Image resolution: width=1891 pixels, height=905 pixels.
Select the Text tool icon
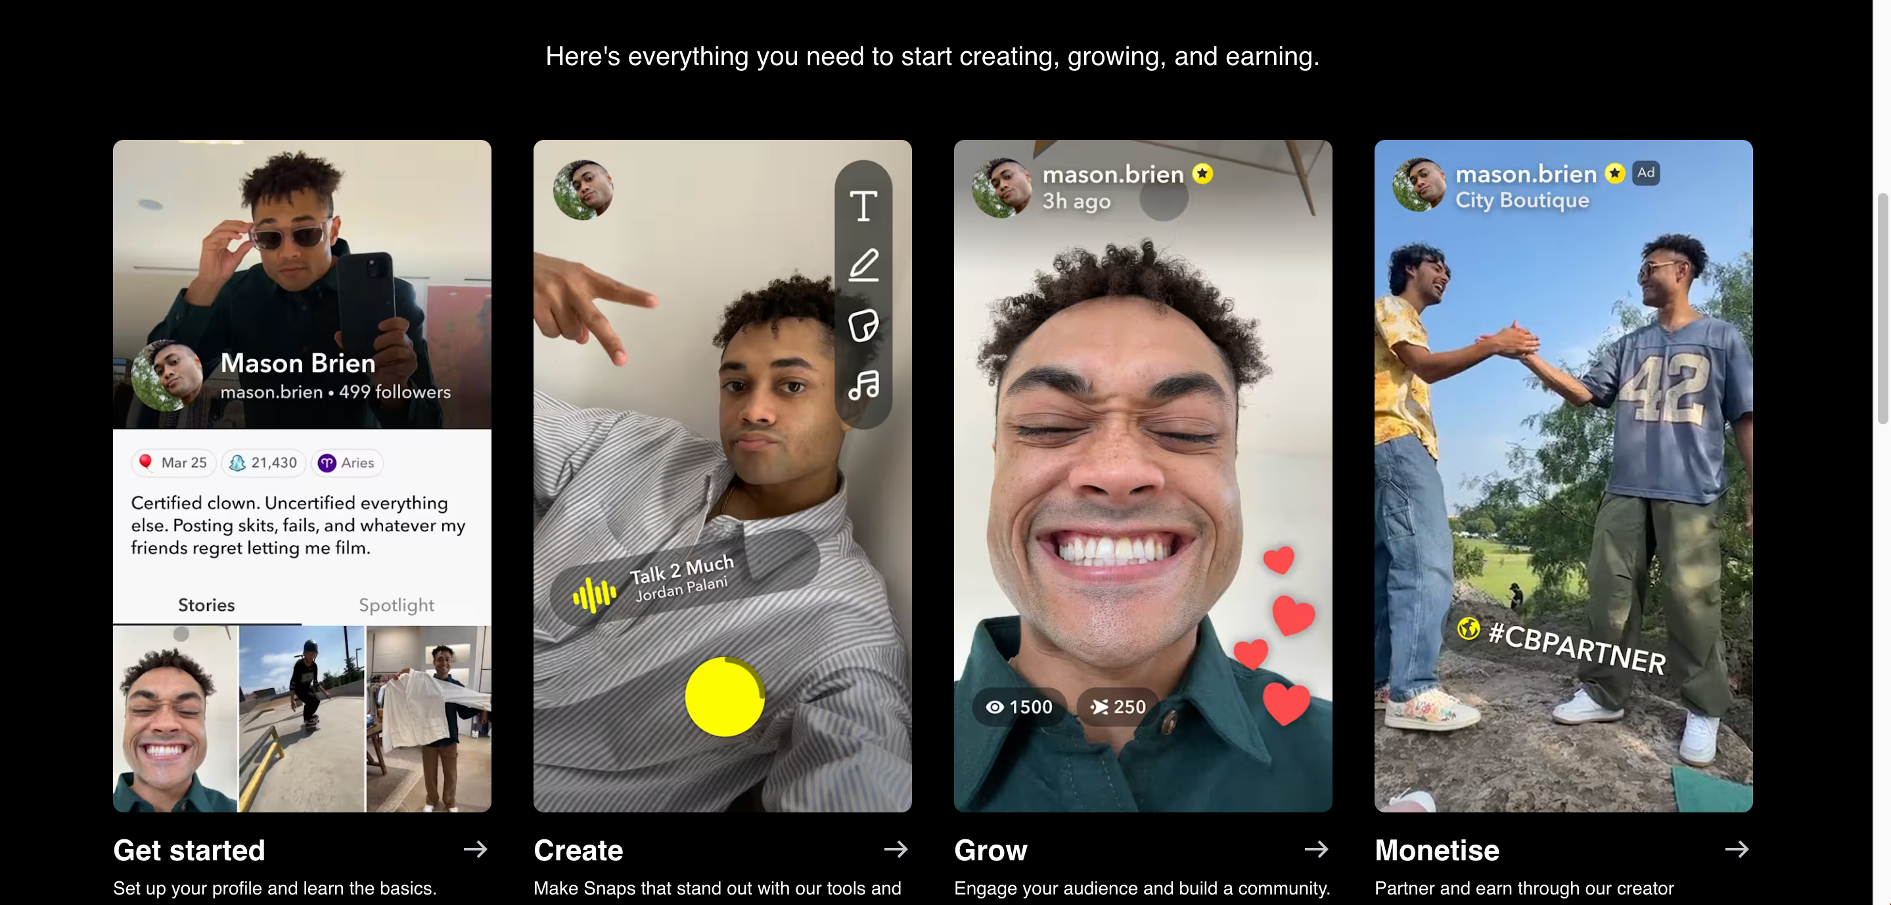coord(863,206)
